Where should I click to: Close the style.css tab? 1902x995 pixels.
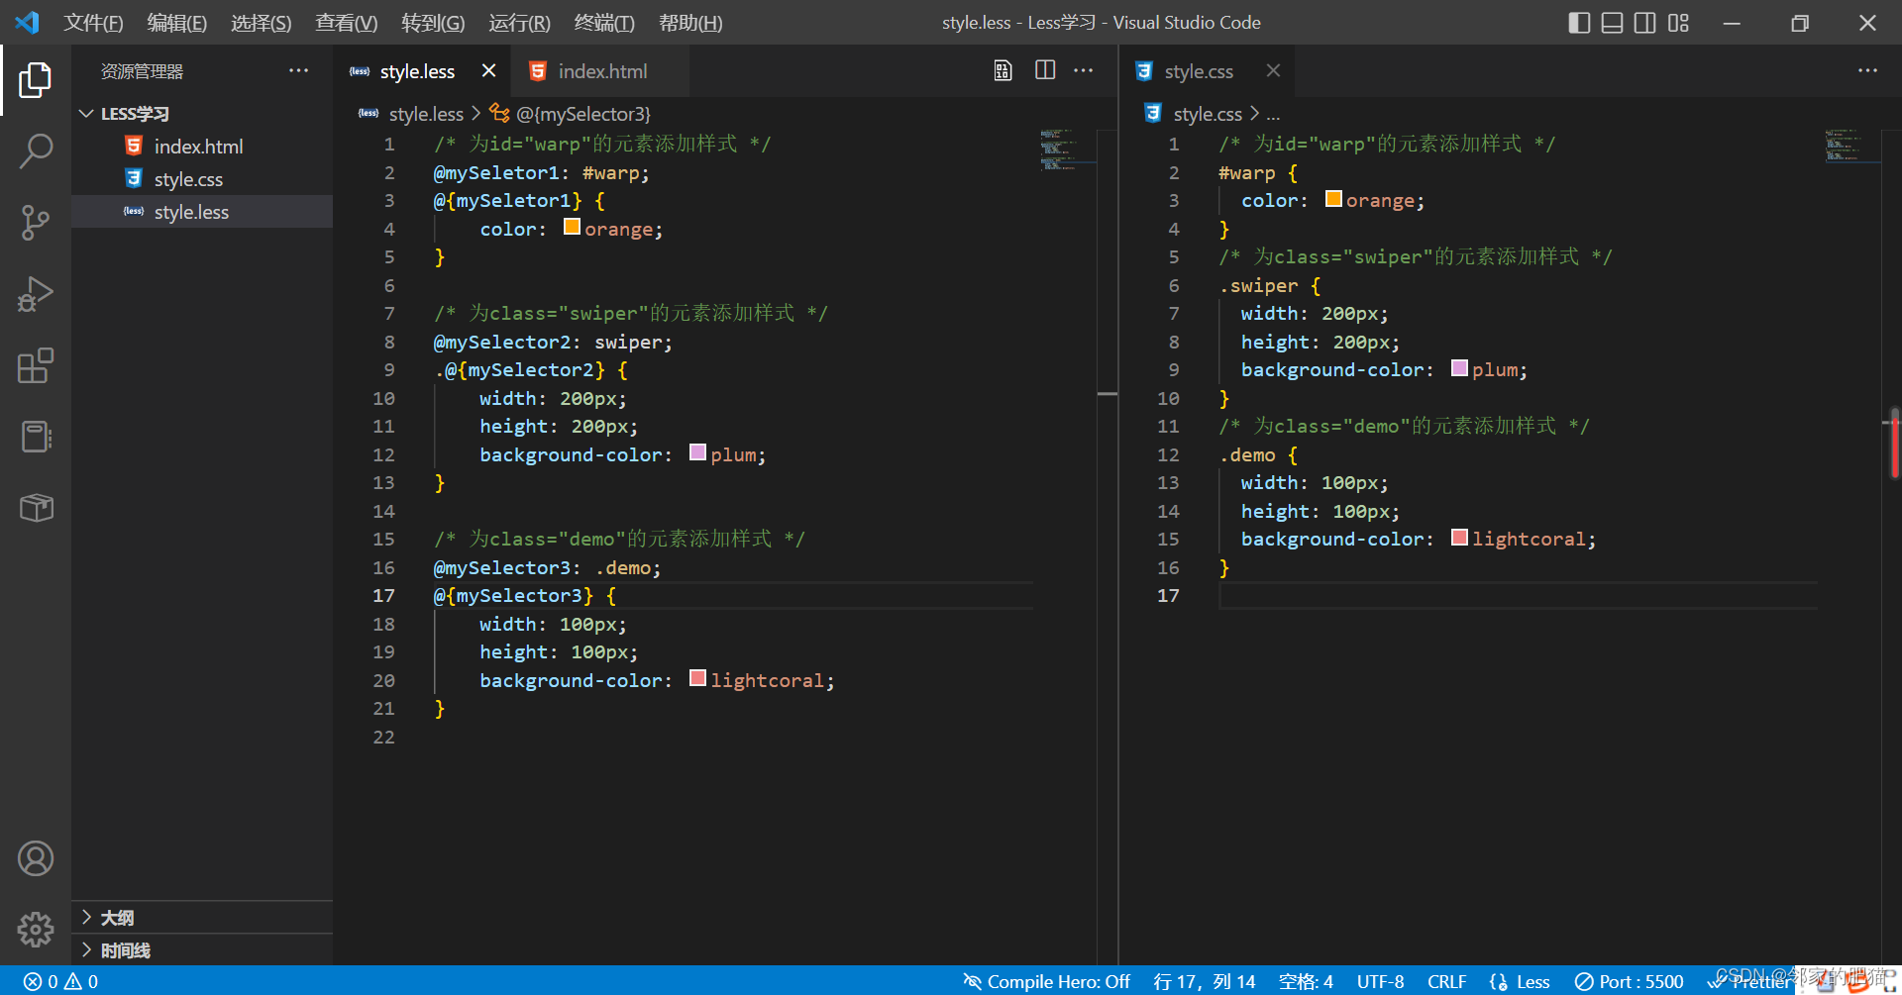coord(1273,70)
